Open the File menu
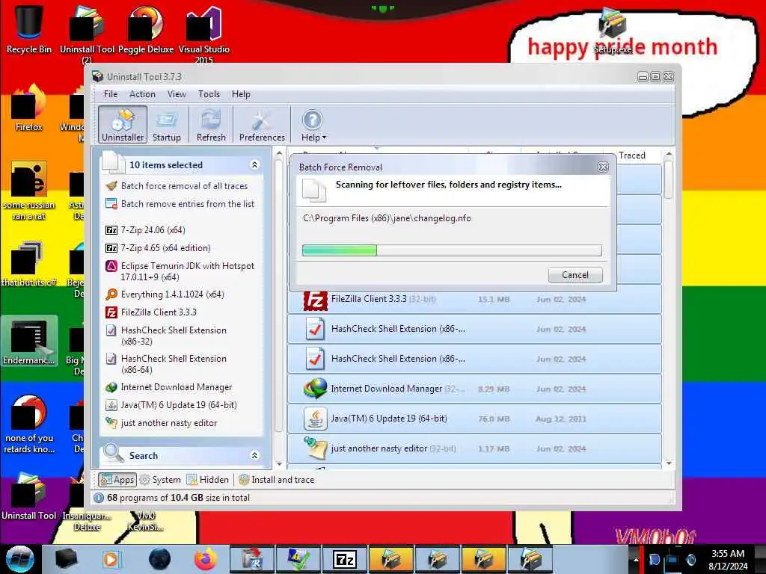 (111, 94)
